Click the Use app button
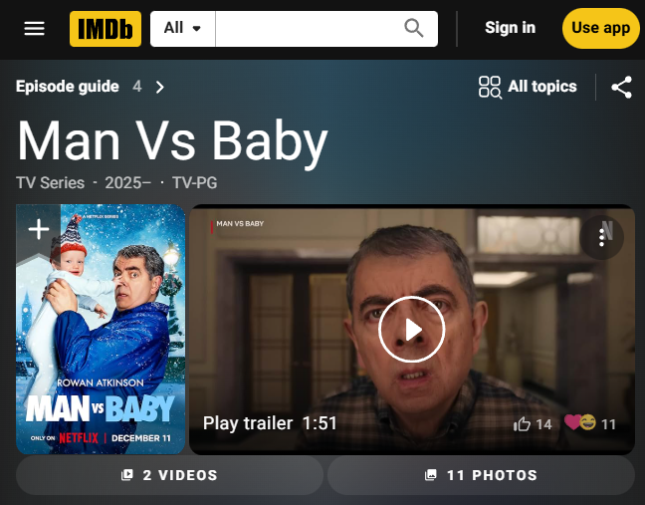The image size is (645, 505). 600,29
